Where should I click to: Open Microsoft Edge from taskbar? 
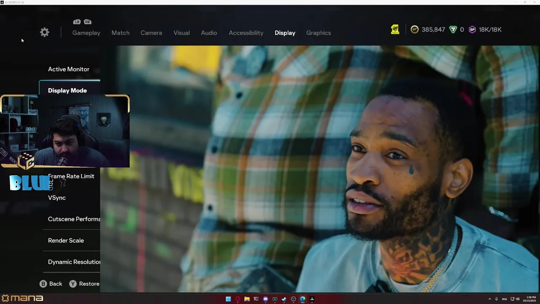click(302, 299)
